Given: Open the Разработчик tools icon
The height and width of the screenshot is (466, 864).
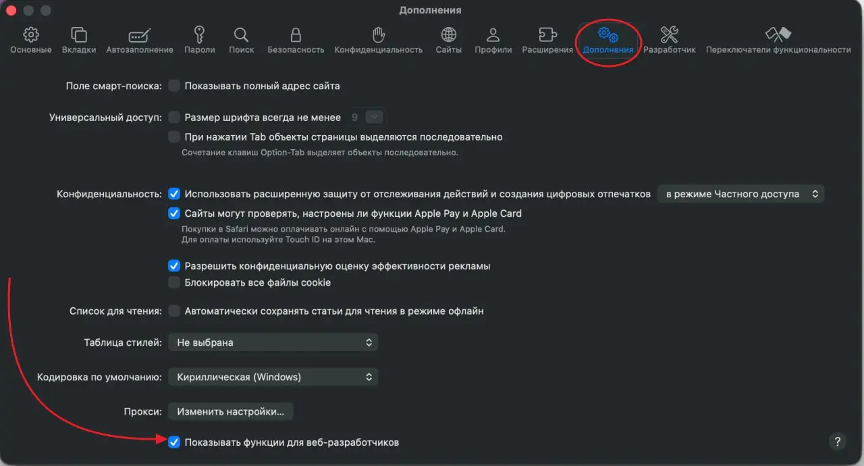Looking at the screenshot, I should click(669, 35).
